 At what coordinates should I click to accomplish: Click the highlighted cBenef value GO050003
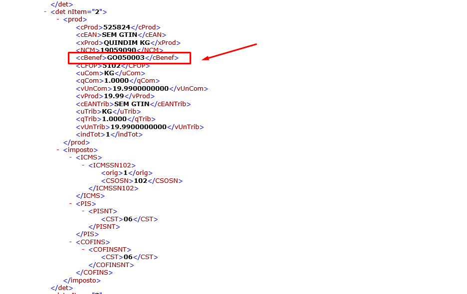[126, 58]
